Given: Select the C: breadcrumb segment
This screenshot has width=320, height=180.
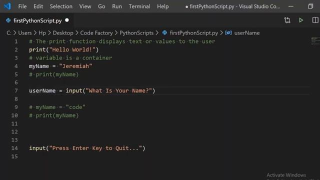Looking at the screenshot, I should pos(9,33).
